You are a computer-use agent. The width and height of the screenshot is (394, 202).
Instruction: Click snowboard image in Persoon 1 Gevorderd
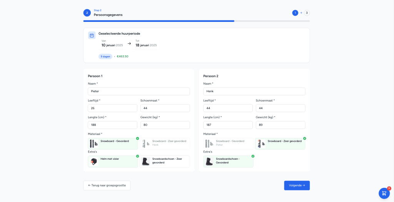coord(94,144)
